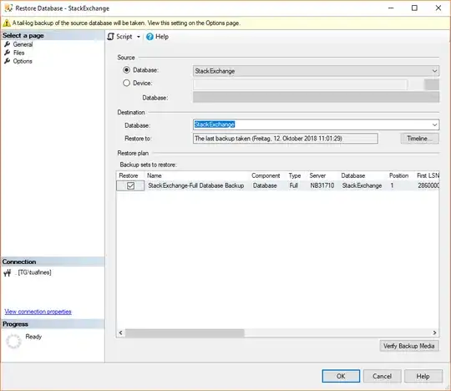The image size is (451, 391).
Task: Select the Database source radio button
Action: pyautogui.click(x=127, y=70)
